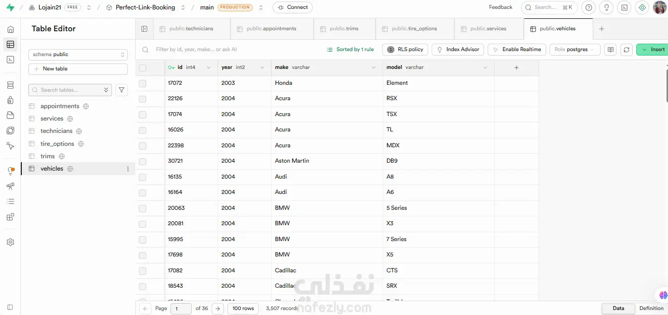Screen dimensions: 668x315
Task: Check the row checkbox for BMW 7 Series
Action: pos(143,240)
